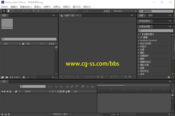175x116 pixels.
Task: Toggle the lock column icon in timeline header
Action: (x=10, y=91)
